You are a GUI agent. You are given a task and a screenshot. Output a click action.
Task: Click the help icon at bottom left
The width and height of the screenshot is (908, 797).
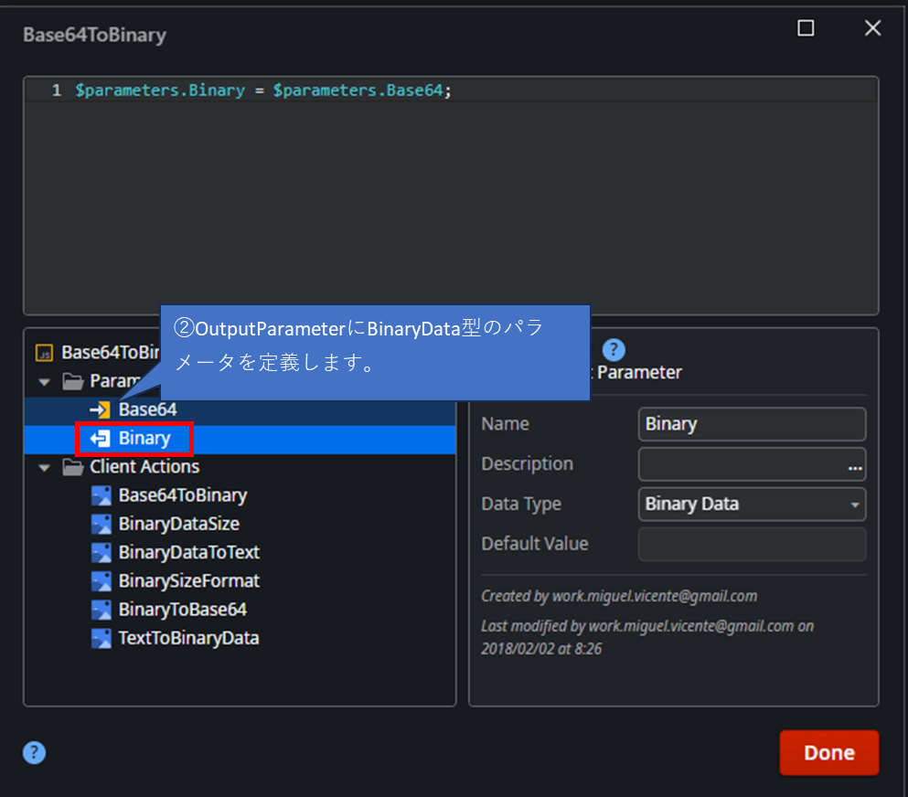click(x=34, y=752)
